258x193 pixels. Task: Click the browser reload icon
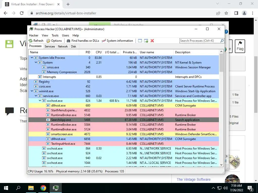point(22,13)
